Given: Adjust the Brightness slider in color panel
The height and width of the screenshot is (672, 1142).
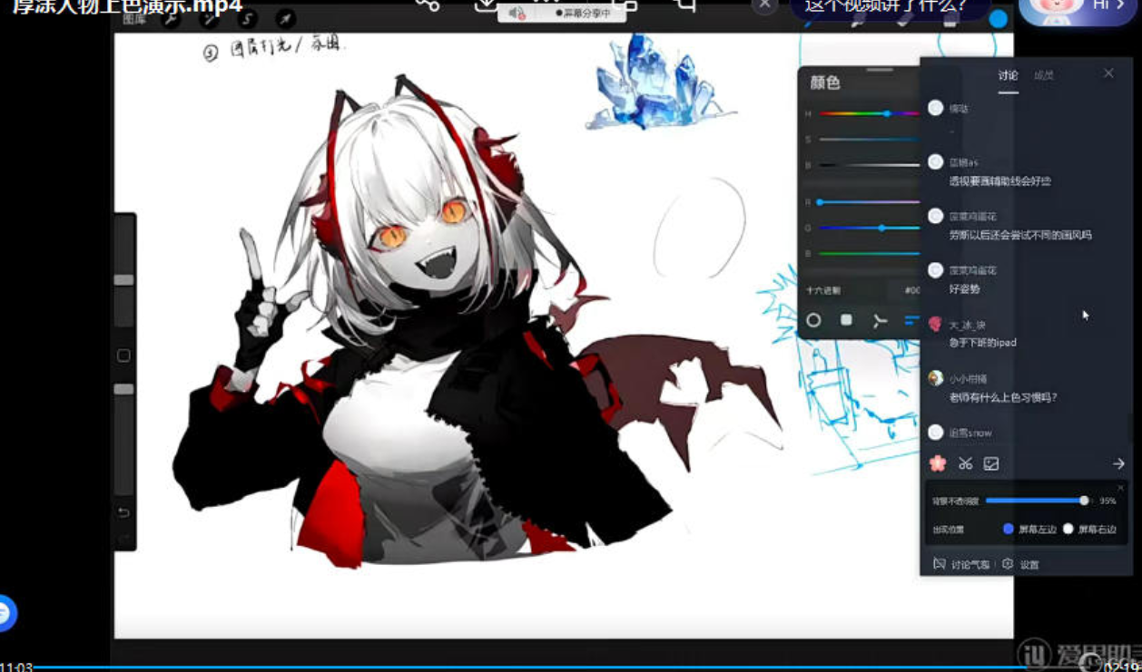Looking at the screenshot, I should (x=870, y=165).
